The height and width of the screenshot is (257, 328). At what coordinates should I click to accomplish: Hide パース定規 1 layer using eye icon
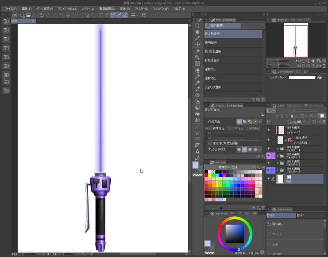(x=269, y=140)
